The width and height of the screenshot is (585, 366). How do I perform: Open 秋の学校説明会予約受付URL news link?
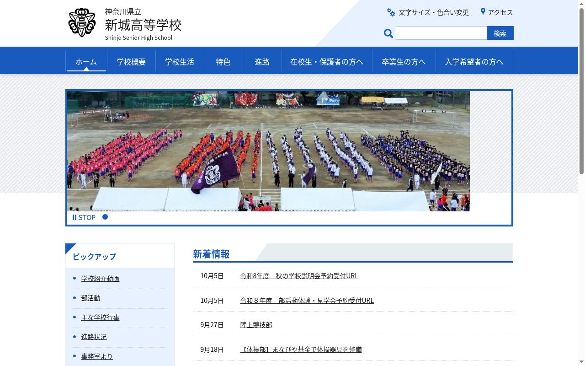point(299,275)
